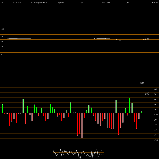Click the tallest green MR bar at the right
Screen dimensions: 159x159
click(130, 105)
